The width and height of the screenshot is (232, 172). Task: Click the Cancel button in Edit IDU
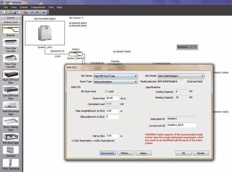pyautogui.click(x=201, y=153)
